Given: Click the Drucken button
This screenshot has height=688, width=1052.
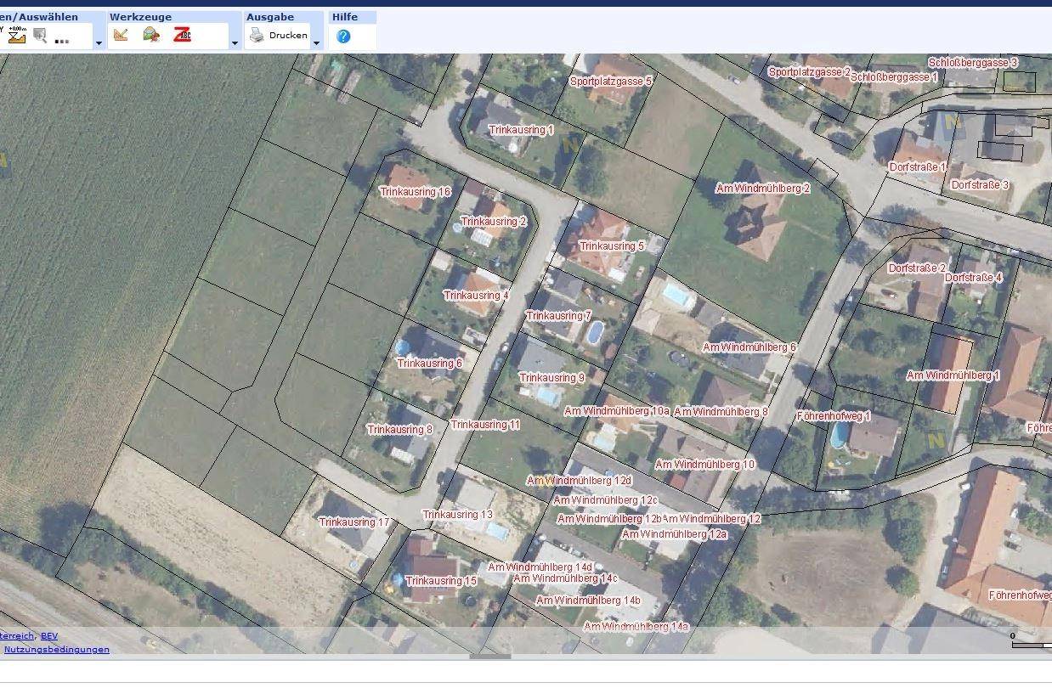Looking at the screenshot, I should click(288, 36).
